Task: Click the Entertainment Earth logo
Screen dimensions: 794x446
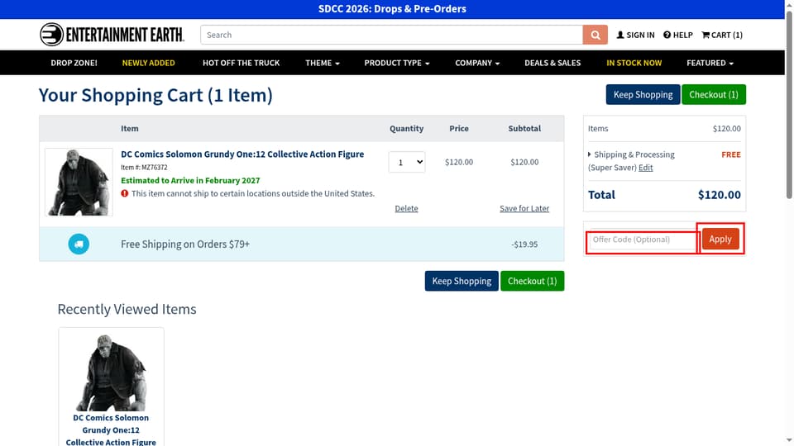Action: [112, 35]
